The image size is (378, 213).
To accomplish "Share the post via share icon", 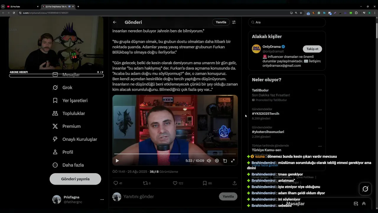I will (x=234, y=183).
